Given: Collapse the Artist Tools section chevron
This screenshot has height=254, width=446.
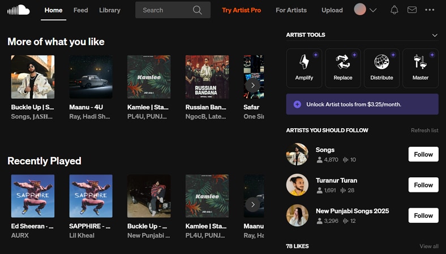Looking at the screenshot, I should coord(435,35).
